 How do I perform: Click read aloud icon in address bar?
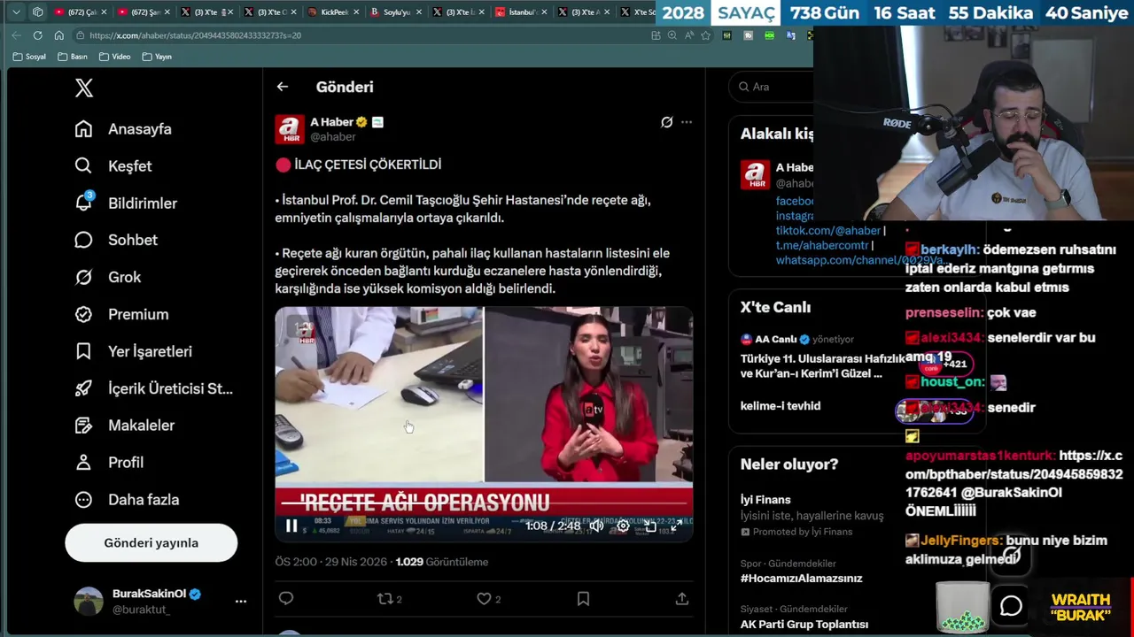(x=688, y=35)
